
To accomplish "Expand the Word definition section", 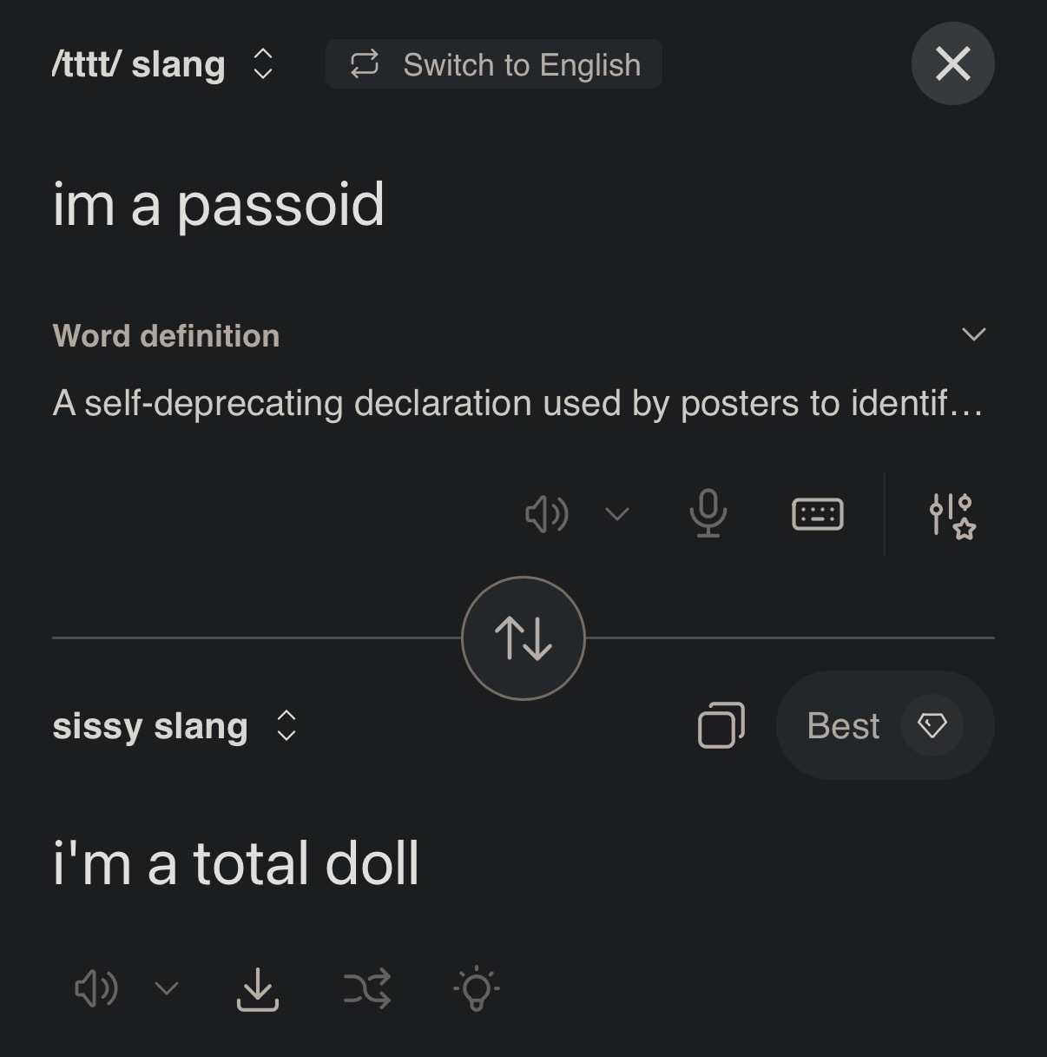I will click(973, 335).
